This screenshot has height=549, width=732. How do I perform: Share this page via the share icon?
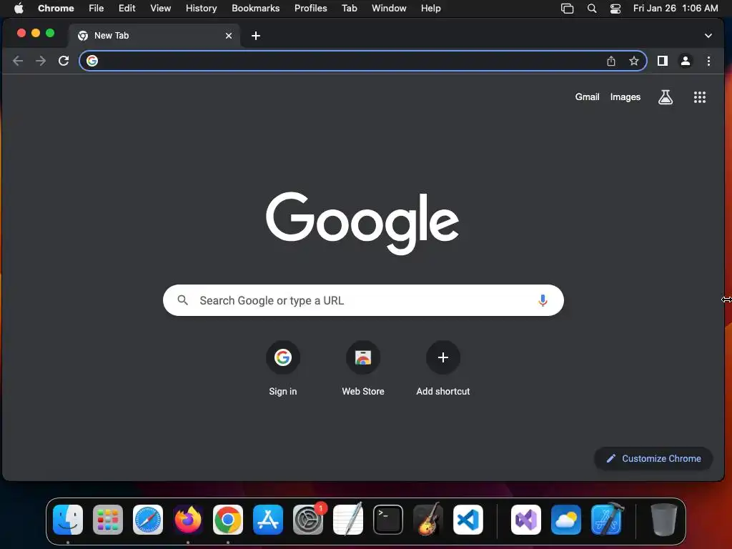click(x=611, y=61)
